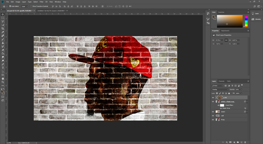Toggle Plastic Wrap filter visibility eye
263x144 pixels.
coord(221,108)
